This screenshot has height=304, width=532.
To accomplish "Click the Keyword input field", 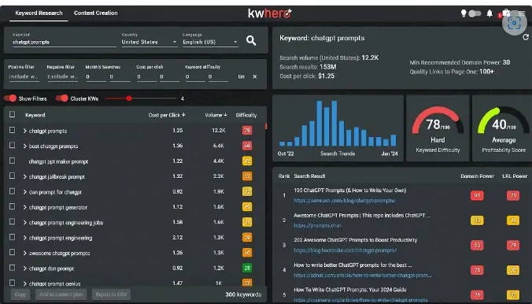I will [65, 42].
